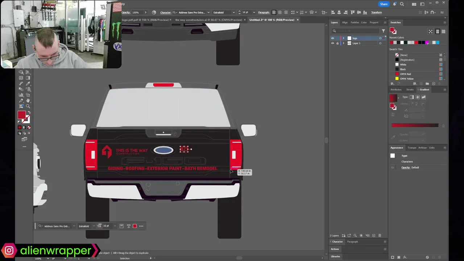
Task: Switch to the Align panel tab
Action: click(345, 22)
